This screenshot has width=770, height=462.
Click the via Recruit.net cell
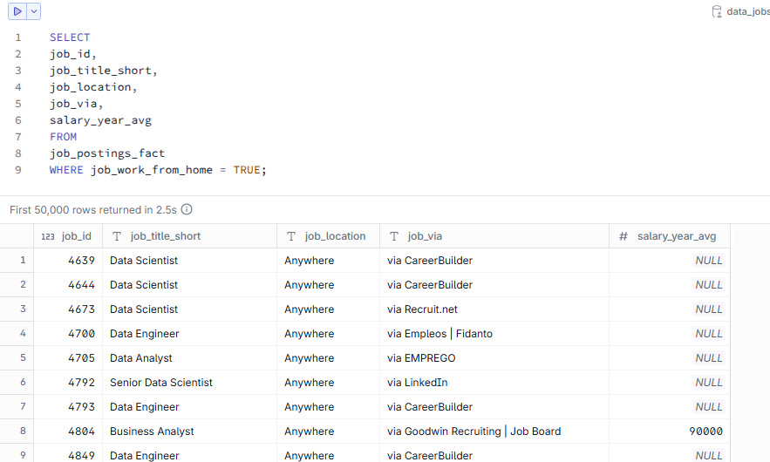pyautogui.click(x=494, y=309)
